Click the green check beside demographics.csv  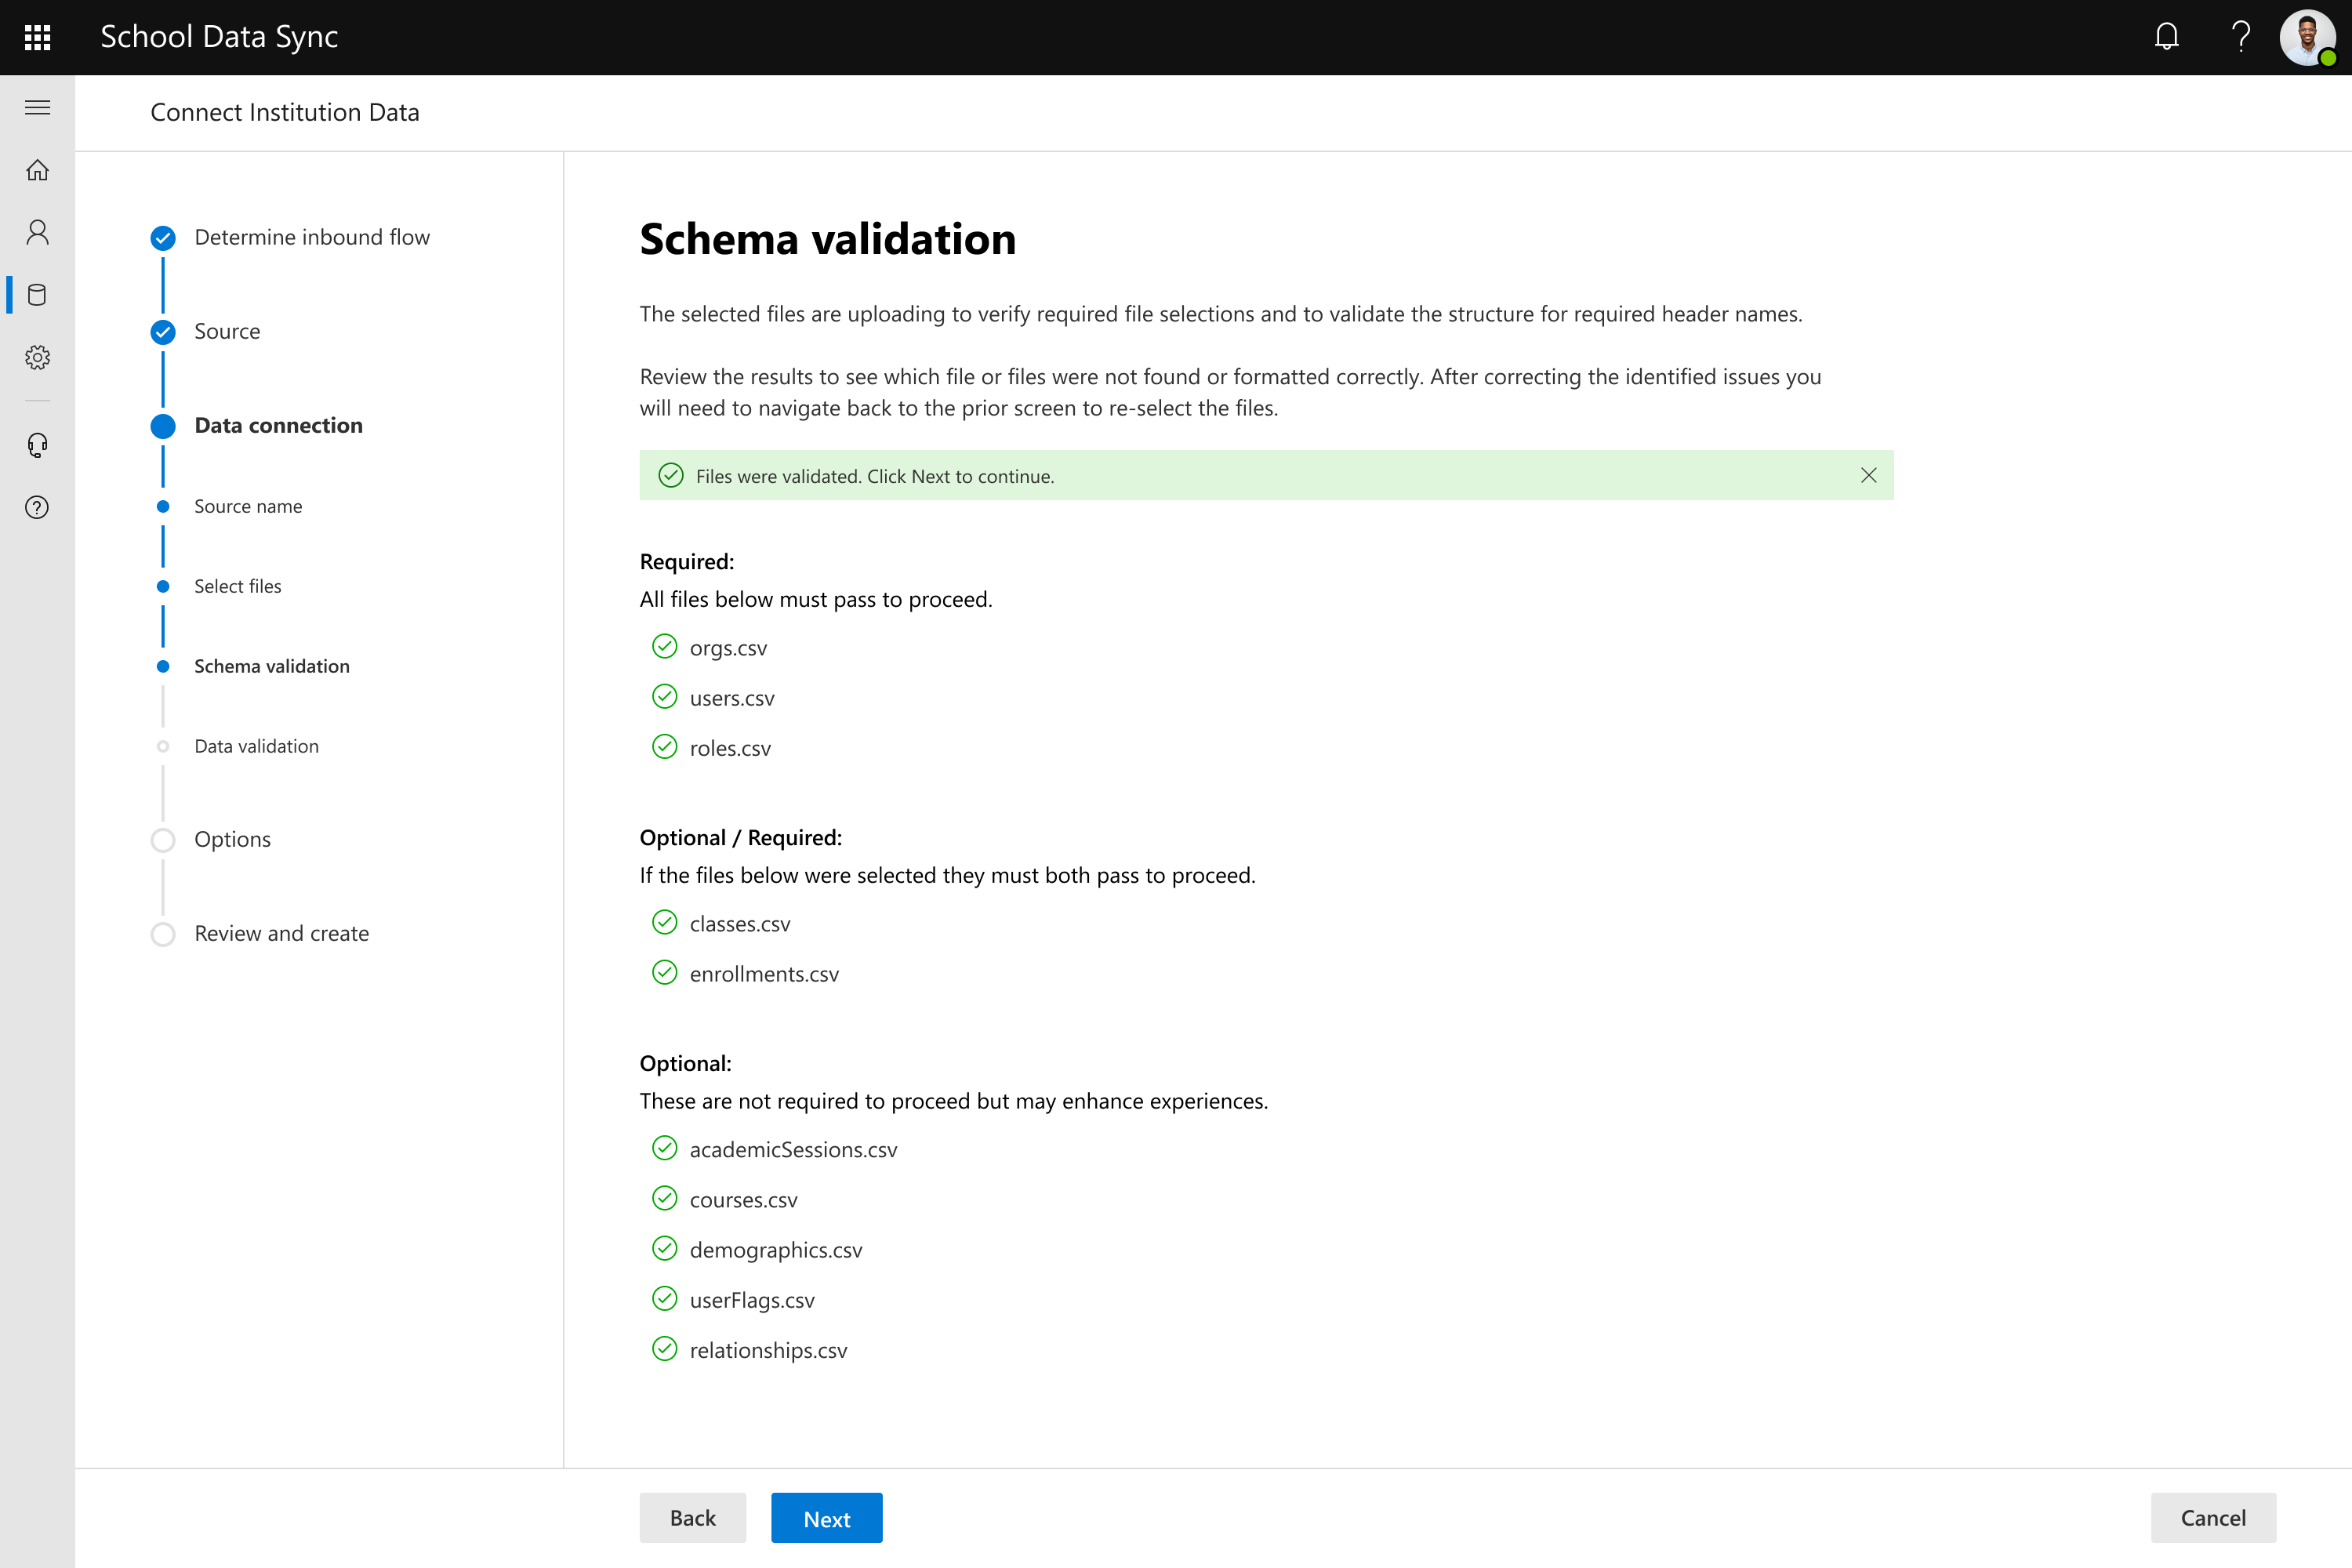coord(664,1248)
